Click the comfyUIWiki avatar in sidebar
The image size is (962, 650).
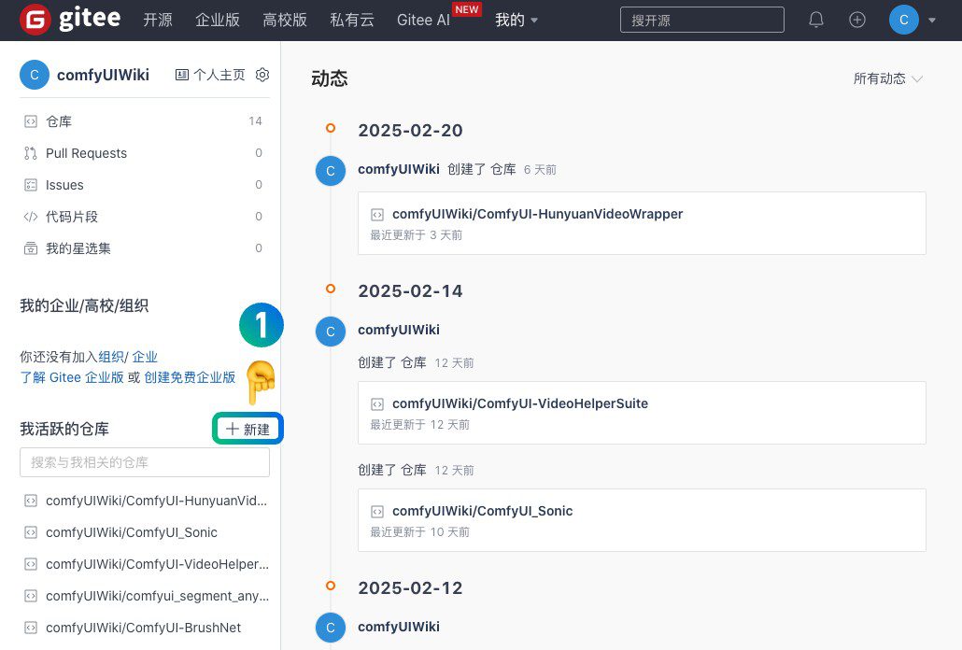(35, 75)
